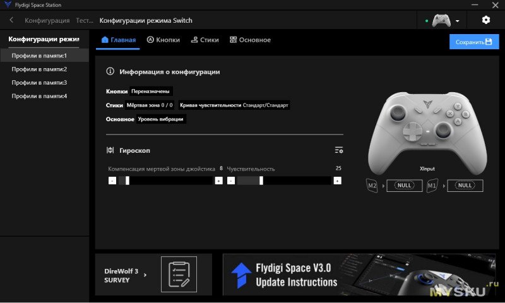Image resolution: width=505 pixels, height=303 pixels.
Task: Open the Стики tab
Action: [205, 40]
